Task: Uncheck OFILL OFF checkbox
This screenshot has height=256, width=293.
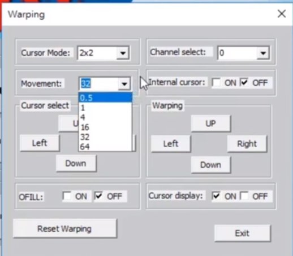Action: point(98,196)
